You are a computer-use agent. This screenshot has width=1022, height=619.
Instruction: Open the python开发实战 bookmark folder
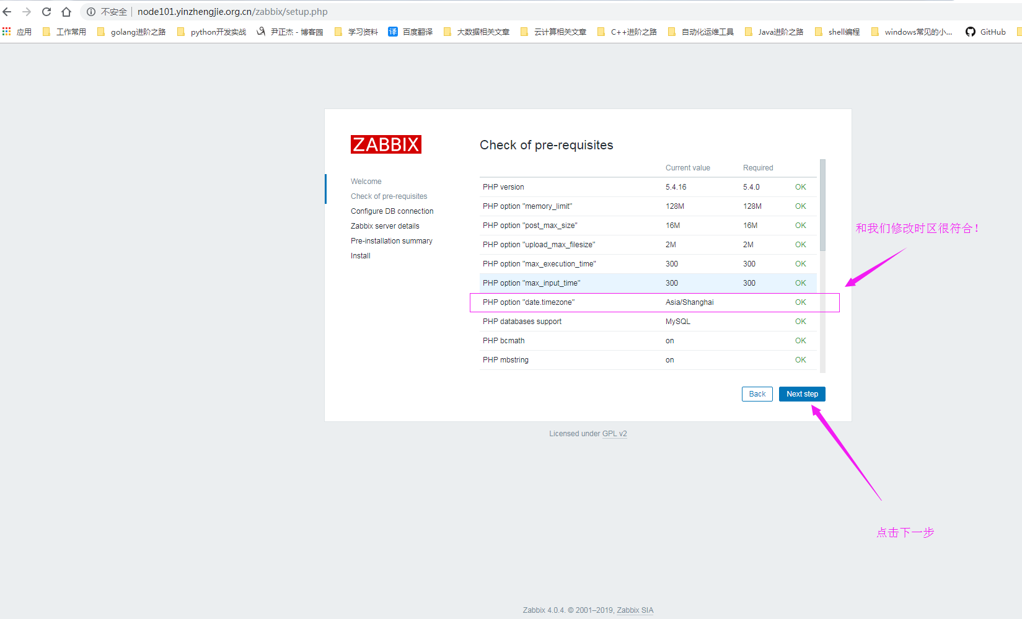tap(211, 32)
